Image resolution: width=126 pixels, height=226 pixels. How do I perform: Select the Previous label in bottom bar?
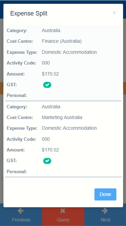click(21, 220)
